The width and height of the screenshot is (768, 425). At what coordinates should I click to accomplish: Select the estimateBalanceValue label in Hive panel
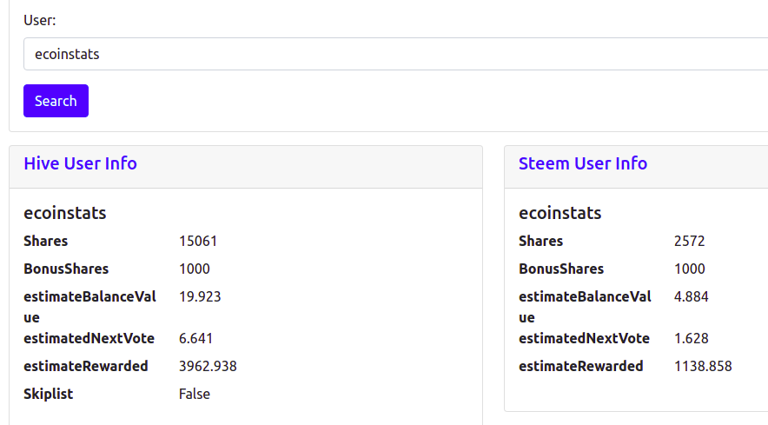click(x=90, y=307)
